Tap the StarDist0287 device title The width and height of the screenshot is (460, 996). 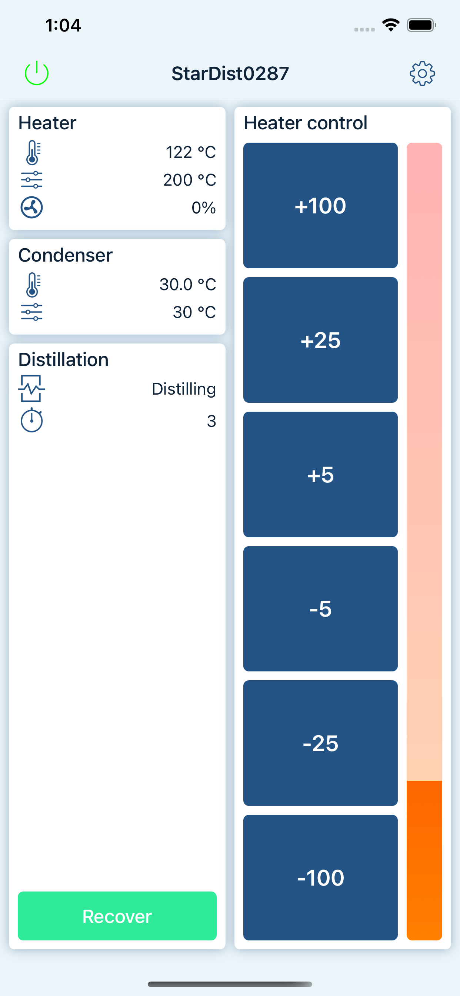pyautogui.click(x=230, y=73)
